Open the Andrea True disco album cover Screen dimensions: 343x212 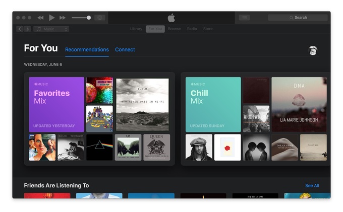pyautogui.click(x=99, y=90)
